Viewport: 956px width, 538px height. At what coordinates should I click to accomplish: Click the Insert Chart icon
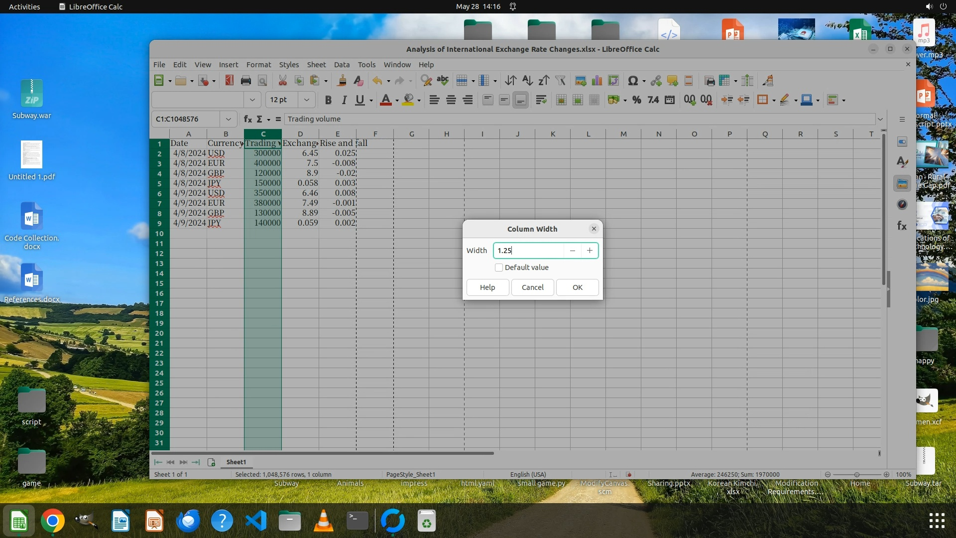(597, 81)
